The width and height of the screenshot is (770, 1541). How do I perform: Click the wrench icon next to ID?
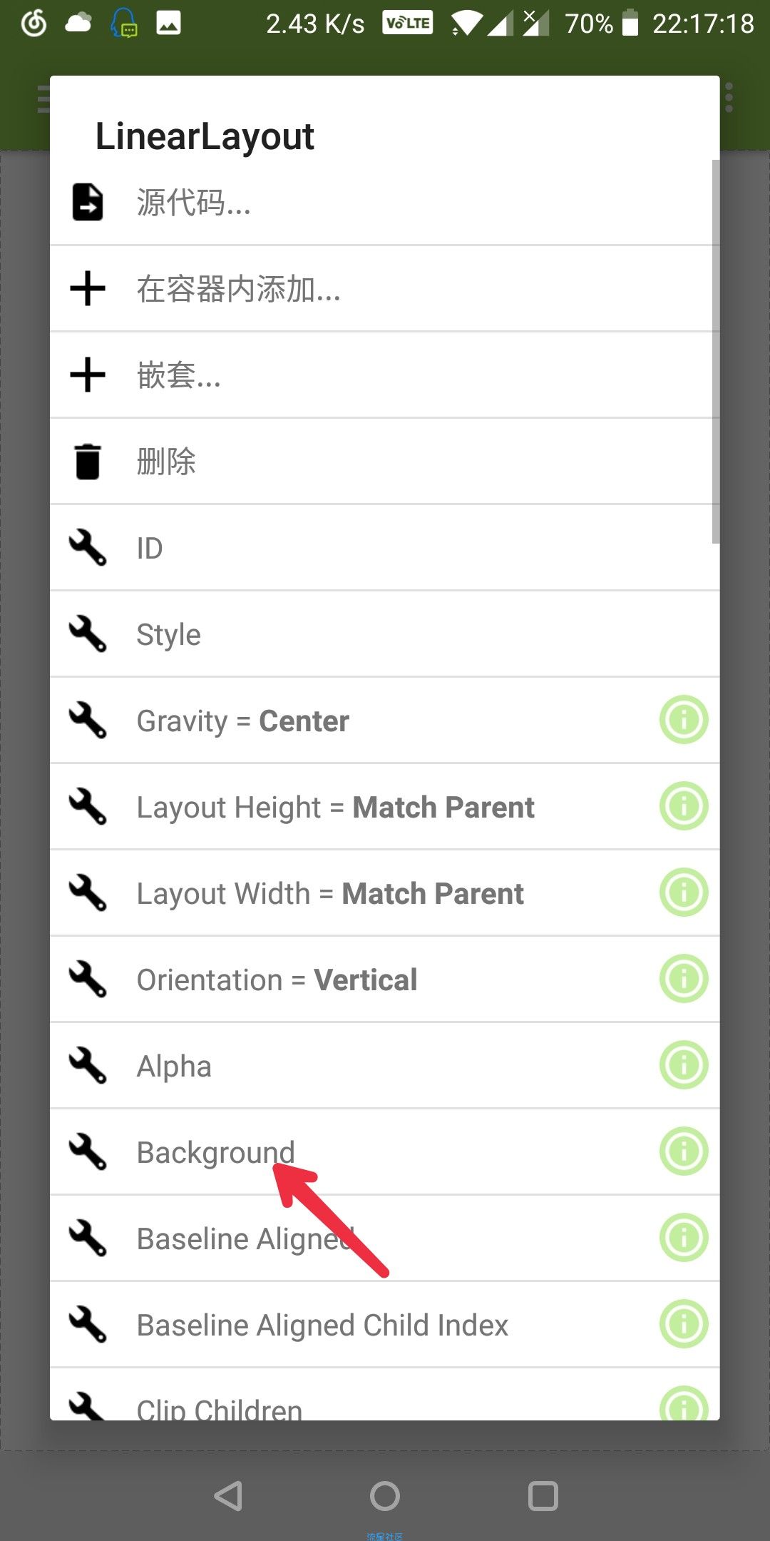(x=88, y=547)
